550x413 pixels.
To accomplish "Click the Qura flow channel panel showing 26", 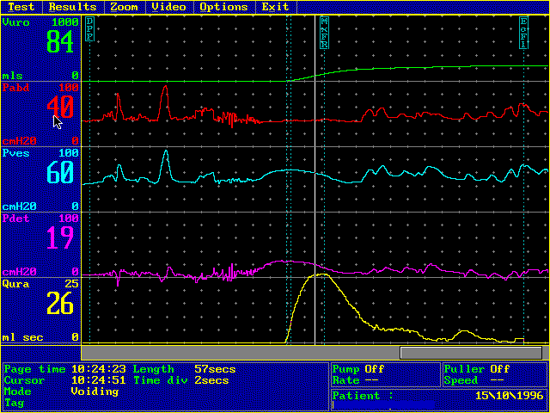I will (x=40, y=310).
